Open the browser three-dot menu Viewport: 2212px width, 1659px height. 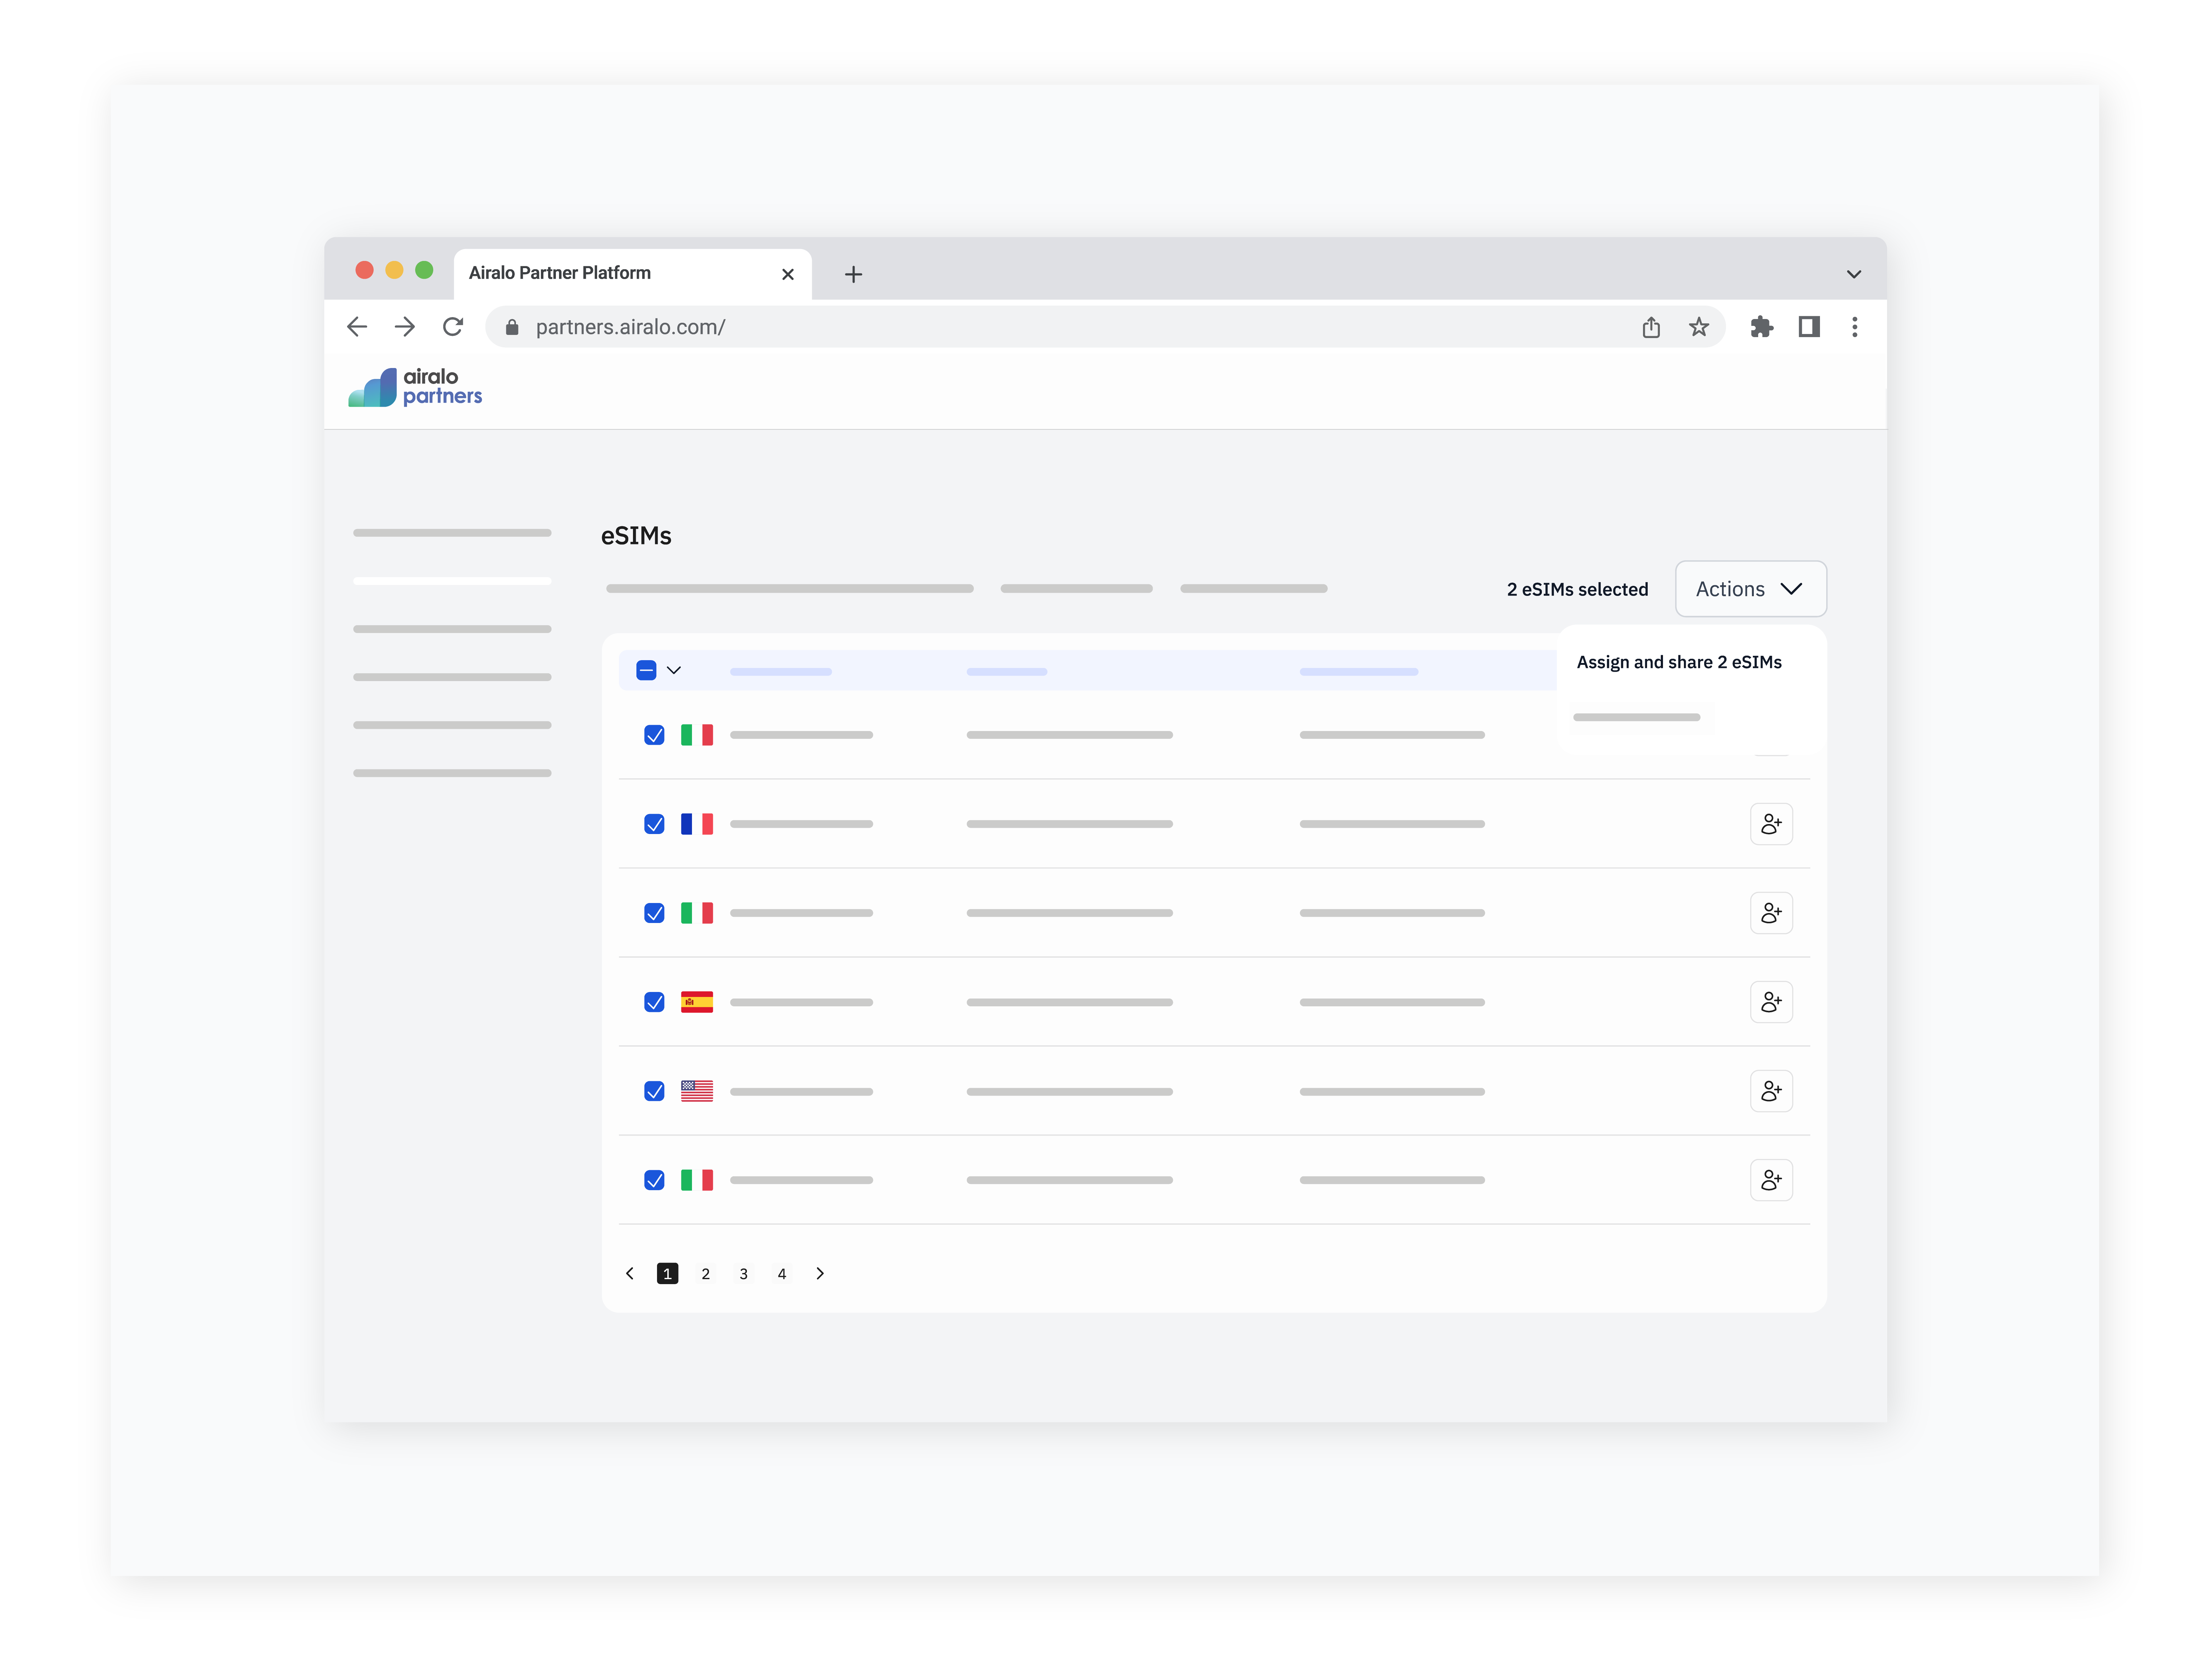point(1855,327)
